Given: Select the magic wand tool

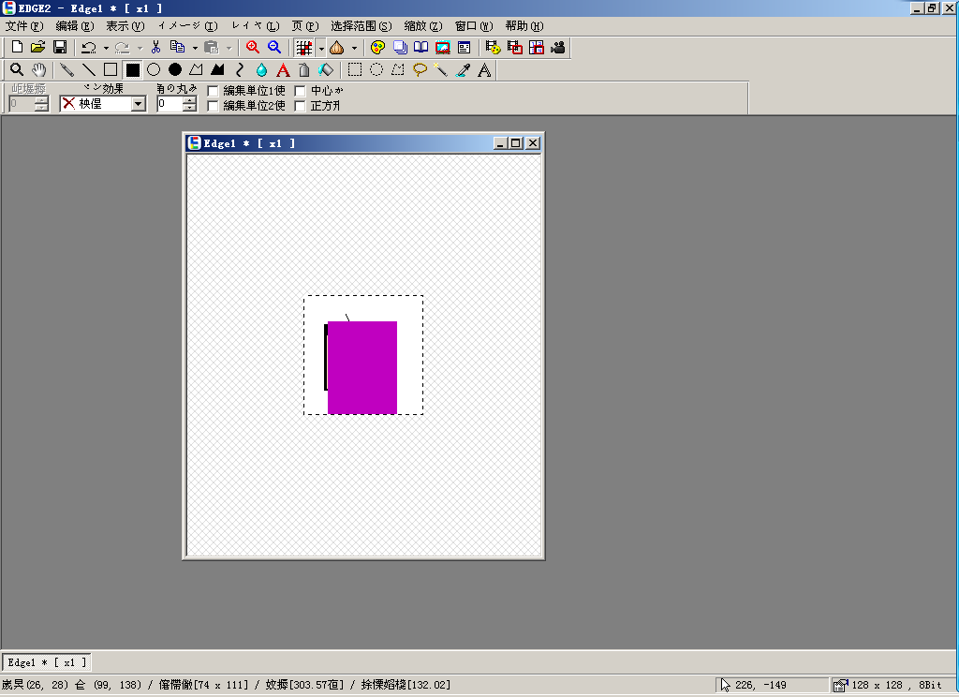Looking at the screenshot, I should (441, 69).
